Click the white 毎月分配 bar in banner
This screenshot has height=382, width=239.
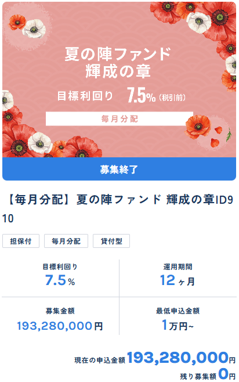click(x=119, y=119)
